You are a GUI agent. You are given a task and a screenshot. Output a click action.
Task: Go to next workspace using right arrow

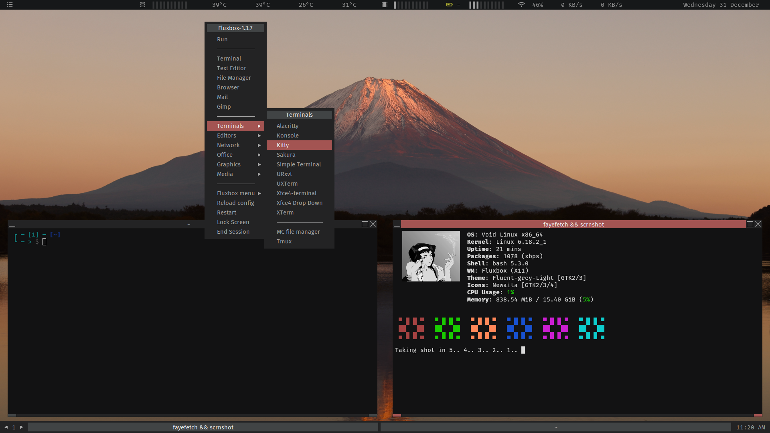[x=22, y=427]
